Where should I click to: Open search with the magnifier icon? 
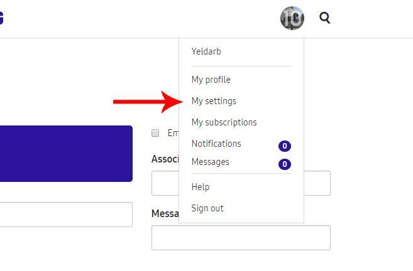324,18
